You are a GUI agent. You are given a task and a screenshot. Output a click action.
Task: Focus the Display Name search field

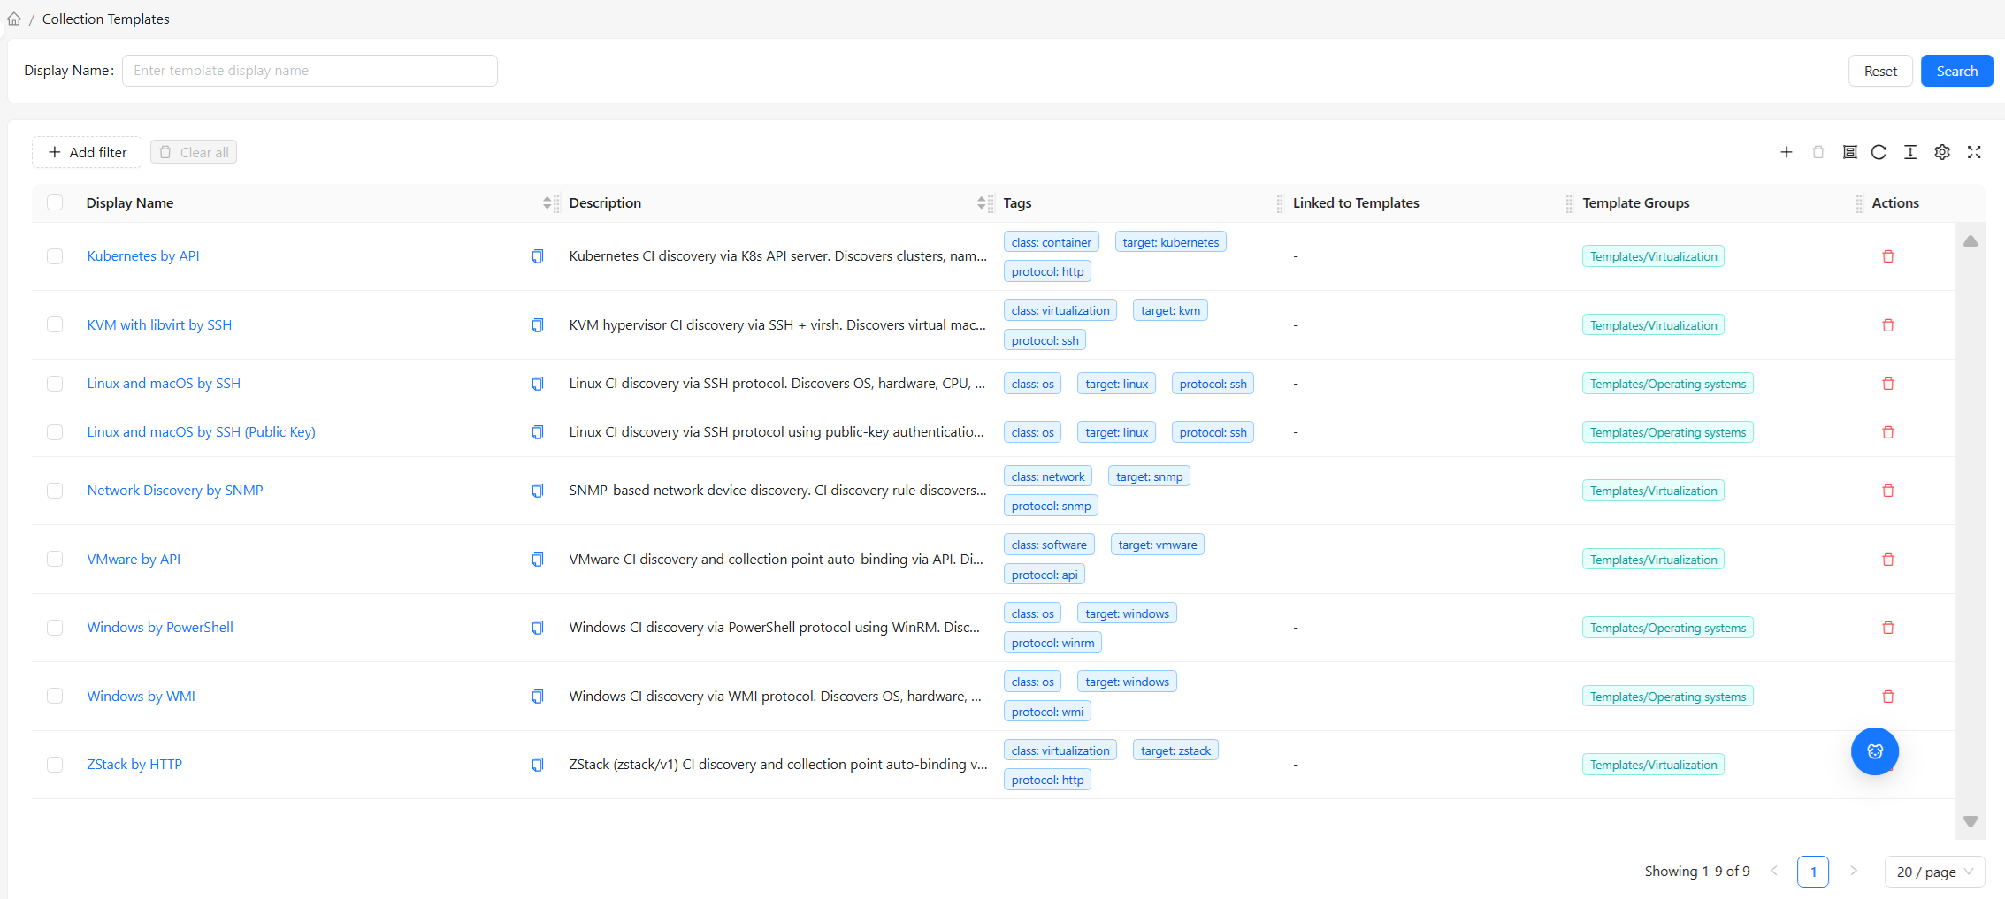(310, 71)
